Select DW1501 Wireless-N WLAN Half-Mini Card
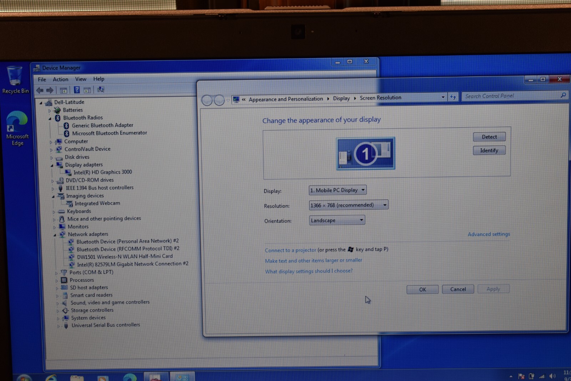 tap(125, 256)
